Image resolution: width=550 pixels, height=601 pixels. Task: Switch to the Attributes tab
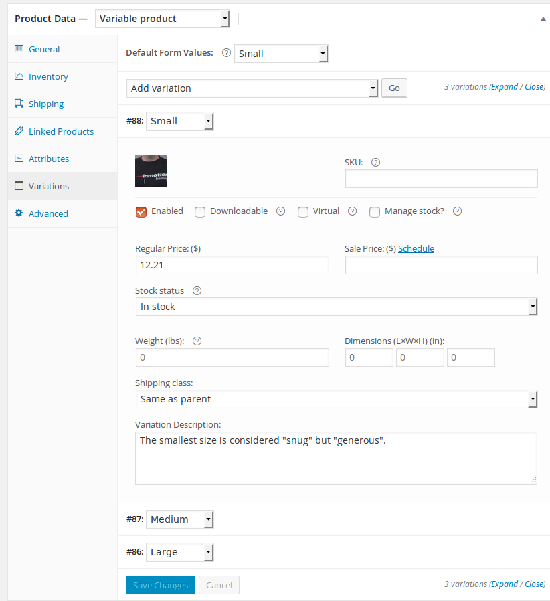pos(49,159)
